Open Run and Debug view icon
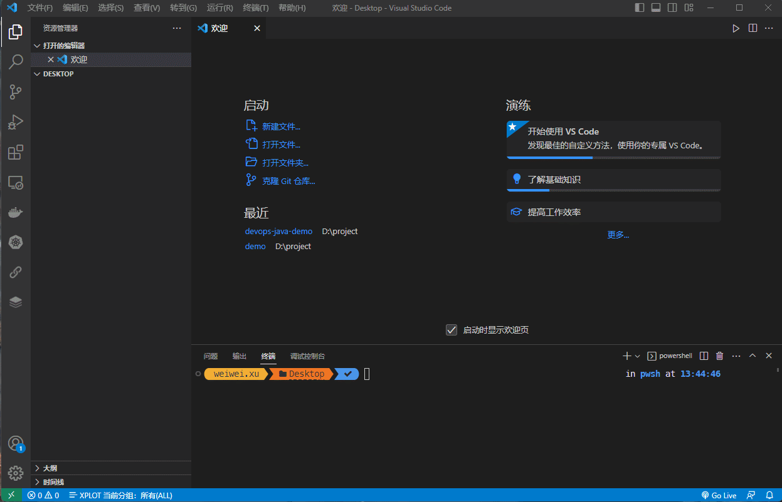Screen dimensions: 782x502 16,122
